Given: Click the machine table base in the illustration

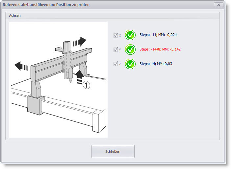Looking at the screenshot, I should tap(66, 109).
